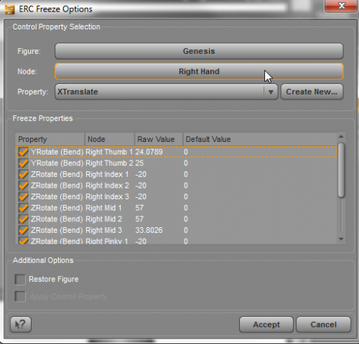Click the Freeze Properties list scrollbar thumb

click(342, 170)
